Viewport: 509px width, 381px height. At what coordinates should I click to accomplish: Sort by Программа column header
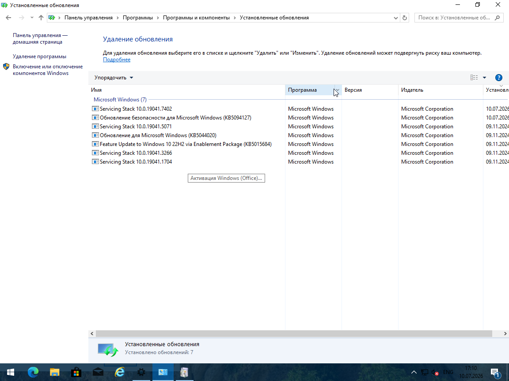(310, 90)
